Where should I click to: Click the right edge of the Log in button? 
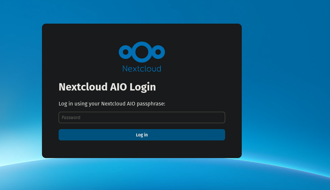pos(222,135)
